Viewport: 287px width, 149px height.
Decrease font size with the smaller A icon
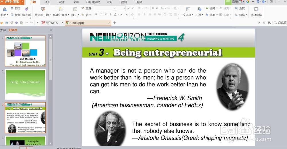click(133, 8)
